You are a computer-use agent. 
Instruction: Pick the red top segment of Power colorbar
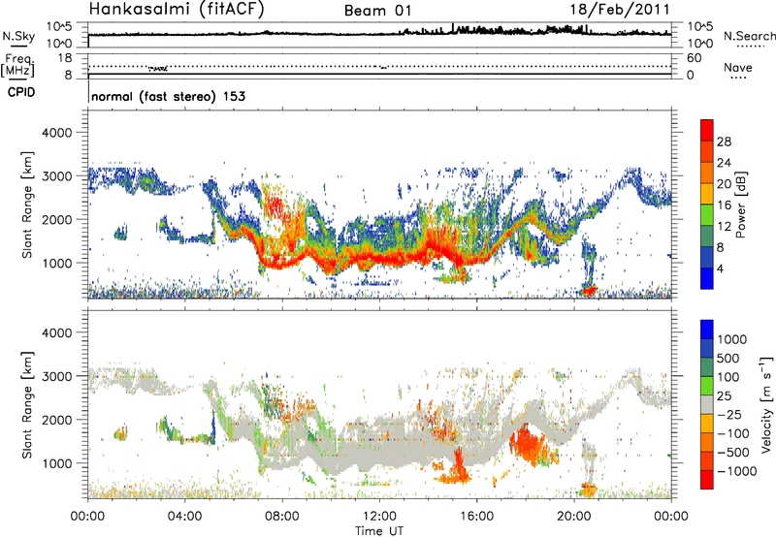coord(707,131)
